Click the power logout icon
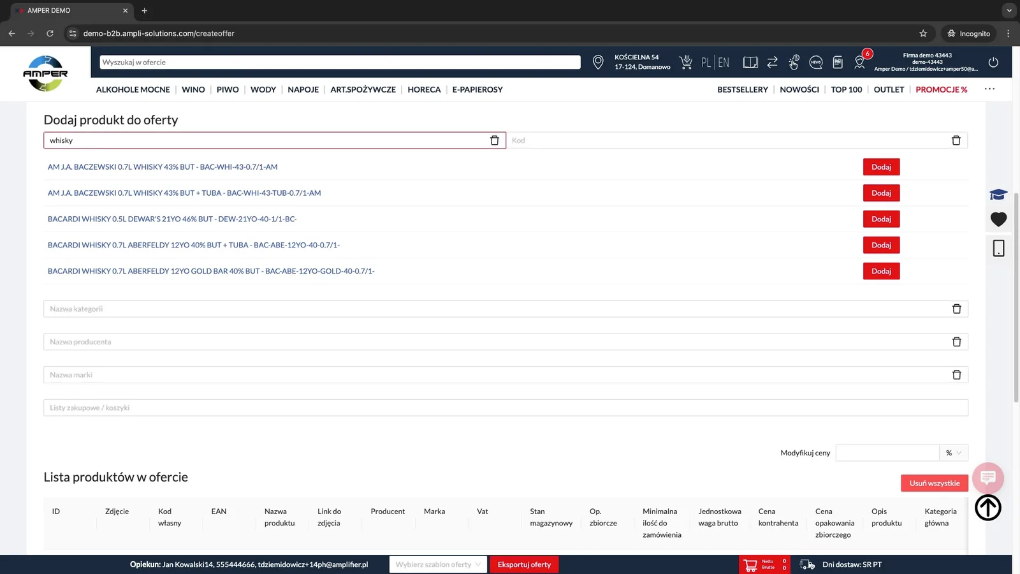Screen dimensions: 1020x574 pyautogui.click(x=993, y=62)
